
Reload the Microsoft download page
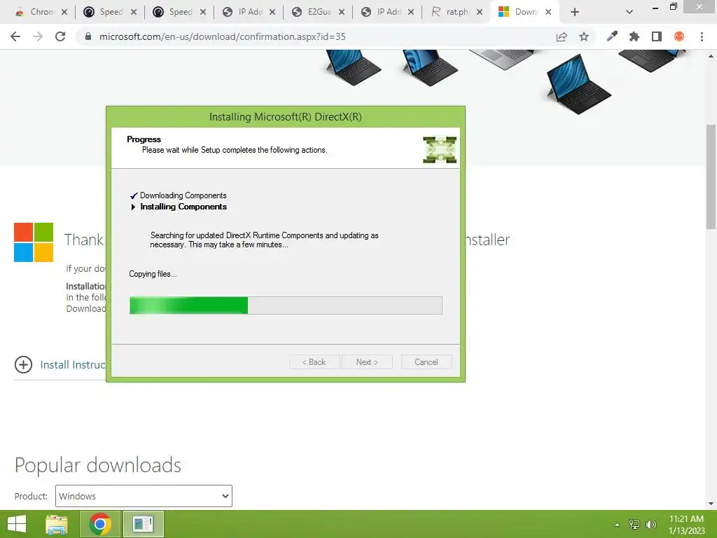pos(60,36)
